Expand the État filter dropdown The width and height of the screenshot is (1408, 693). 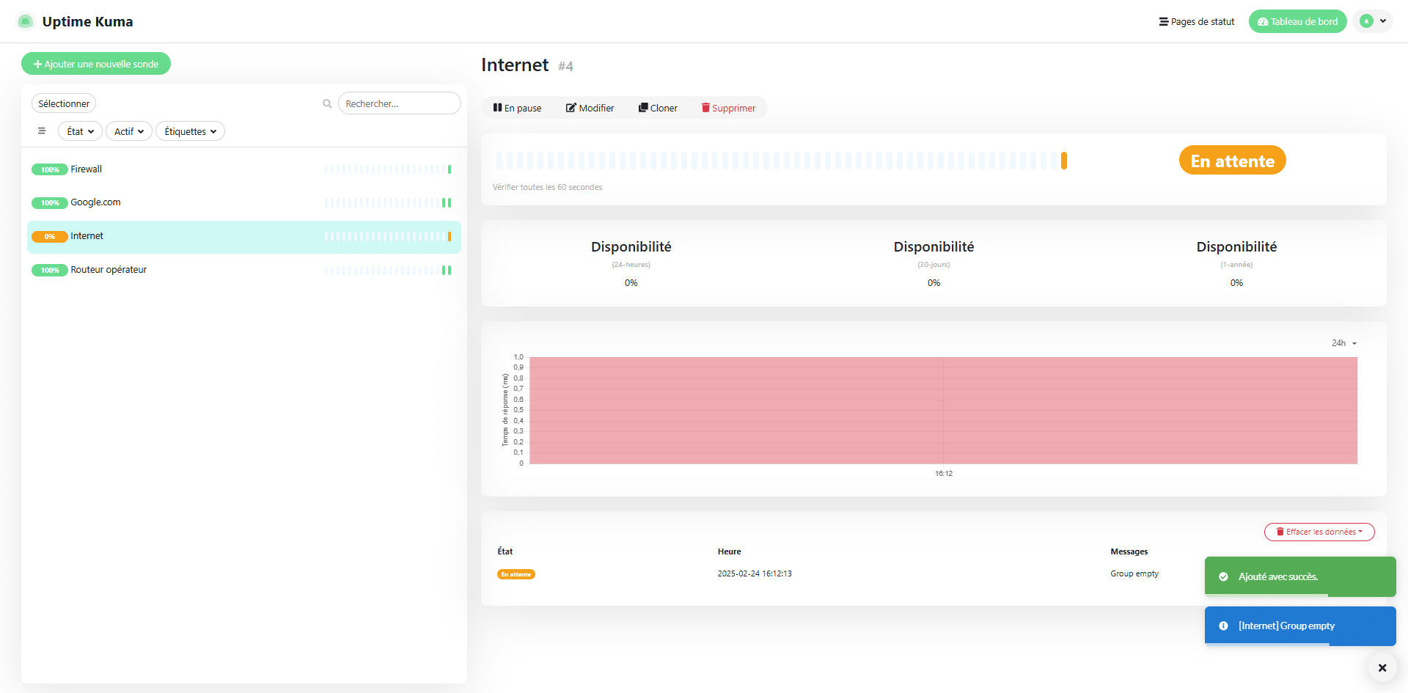click(x=80, y=131)
